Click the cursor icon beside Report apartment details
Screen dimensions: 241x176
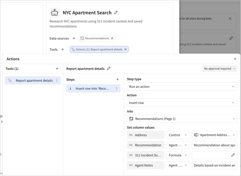point(10,80)
